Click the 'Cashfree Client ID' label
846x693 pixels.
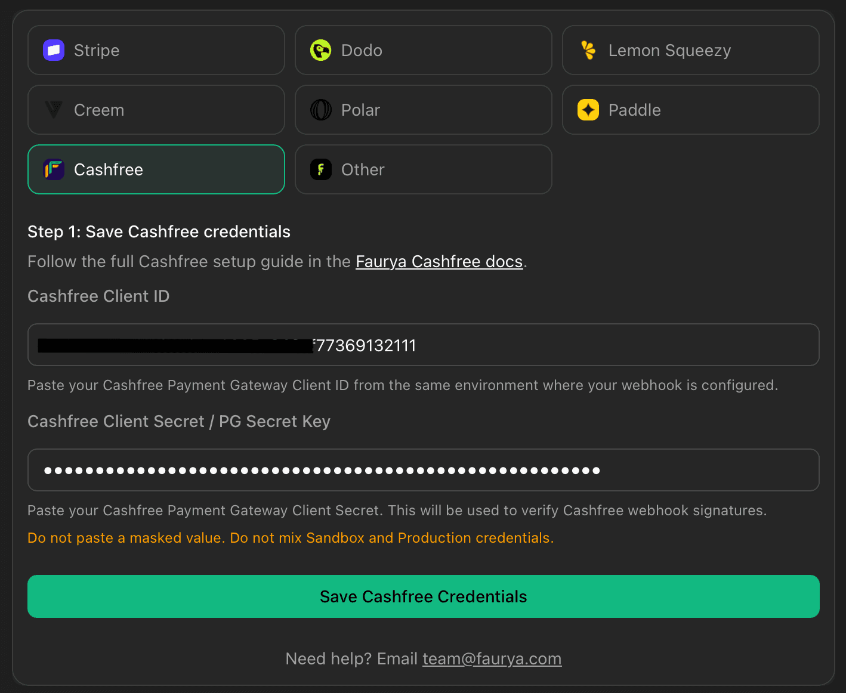(x=98, y=296)
